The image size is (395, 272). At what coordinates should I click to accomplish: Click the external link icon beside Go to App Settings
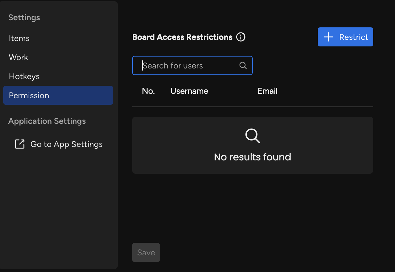tap(19, 144)
